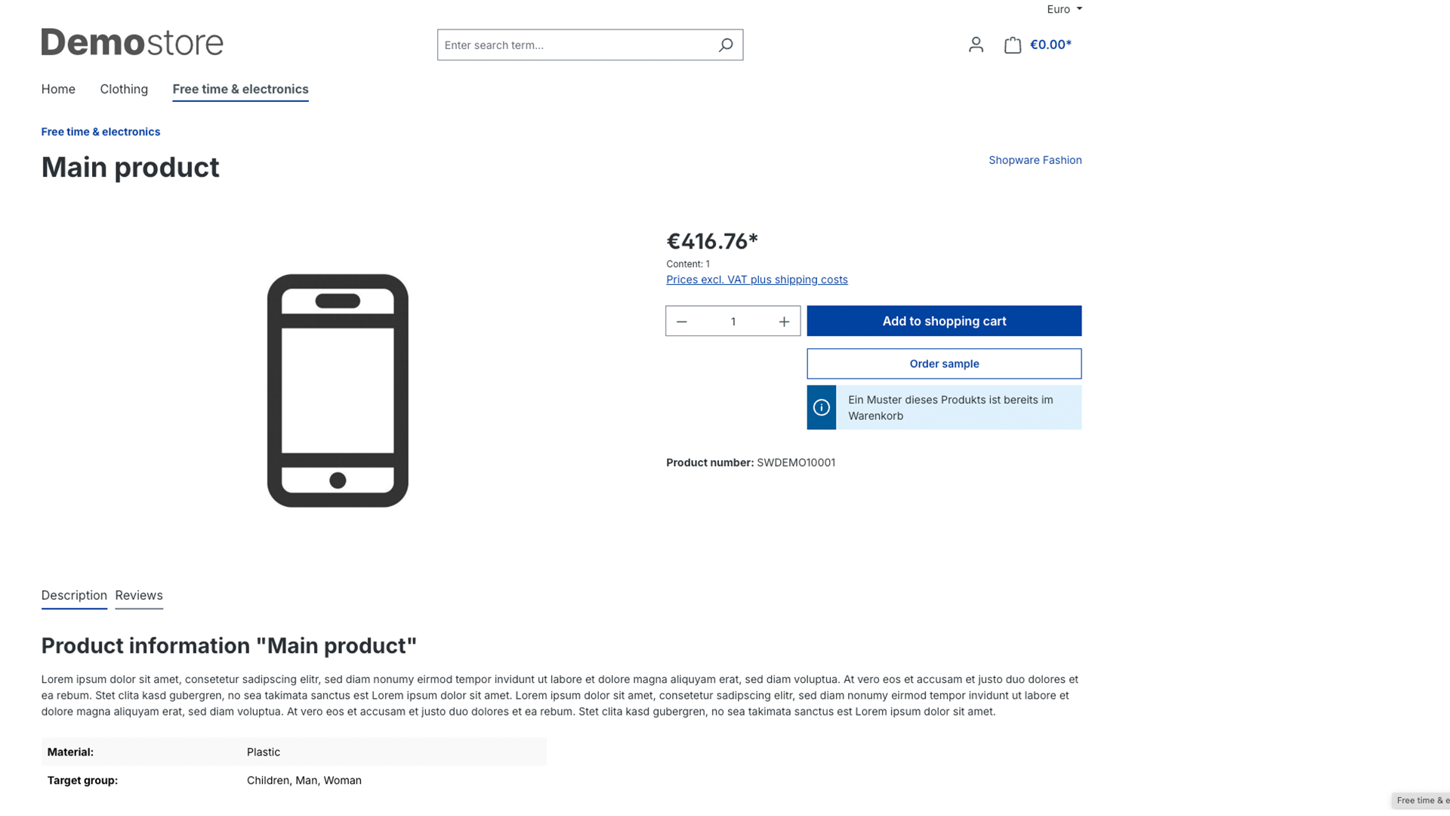Click Add to shopping cart button

coord(944,321)
